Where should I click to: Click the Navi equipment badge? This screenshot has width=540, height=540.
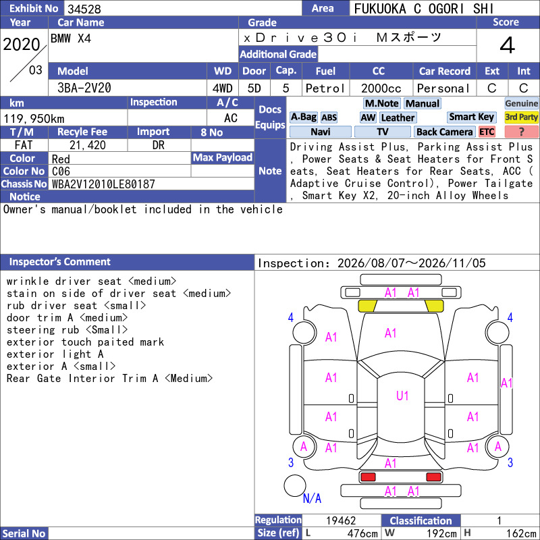320,132
